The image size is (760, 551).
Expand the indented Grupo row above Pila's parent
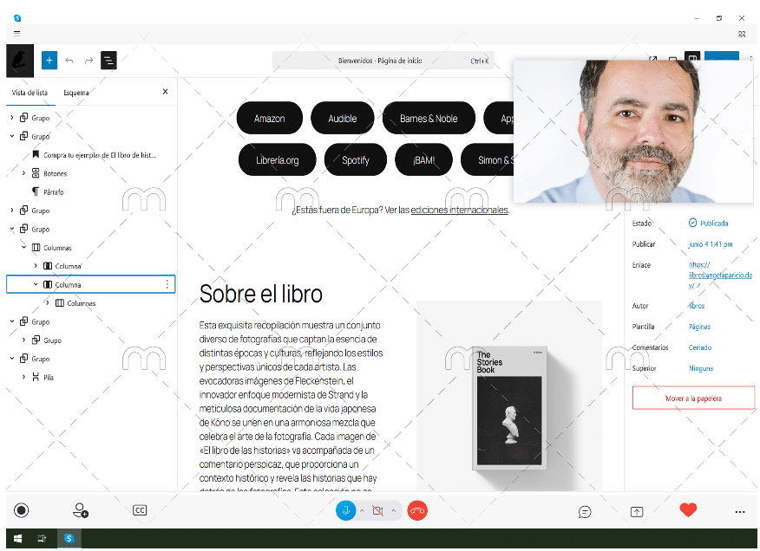(23, 340)
